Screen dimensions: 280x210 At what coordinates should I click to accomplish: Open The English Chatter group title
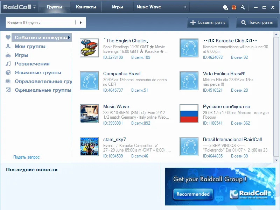[126, 41]
